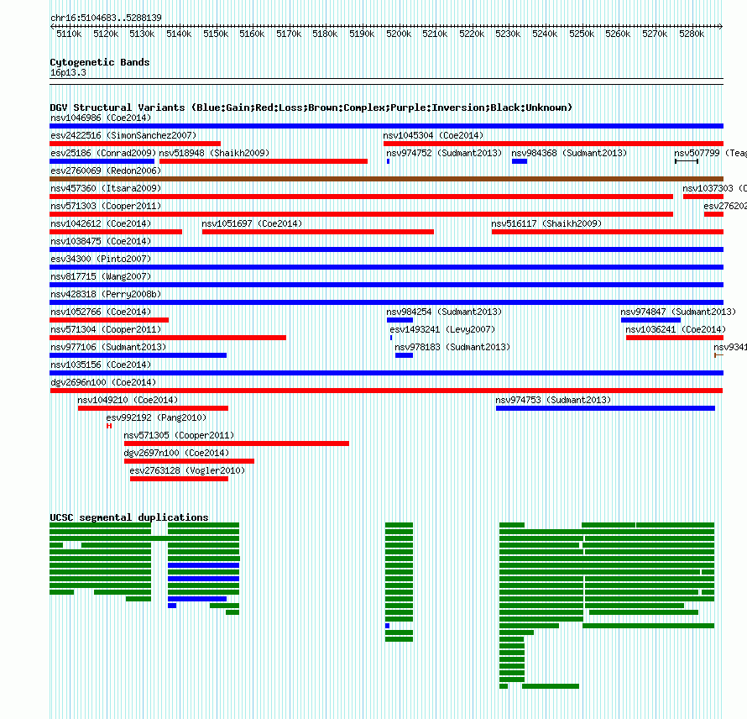Image resolution: width=747 pixels, height=719 pixels.
Task: Select nsv974847 (Sudmant2013) label
Action: click(x=678, y=312)
